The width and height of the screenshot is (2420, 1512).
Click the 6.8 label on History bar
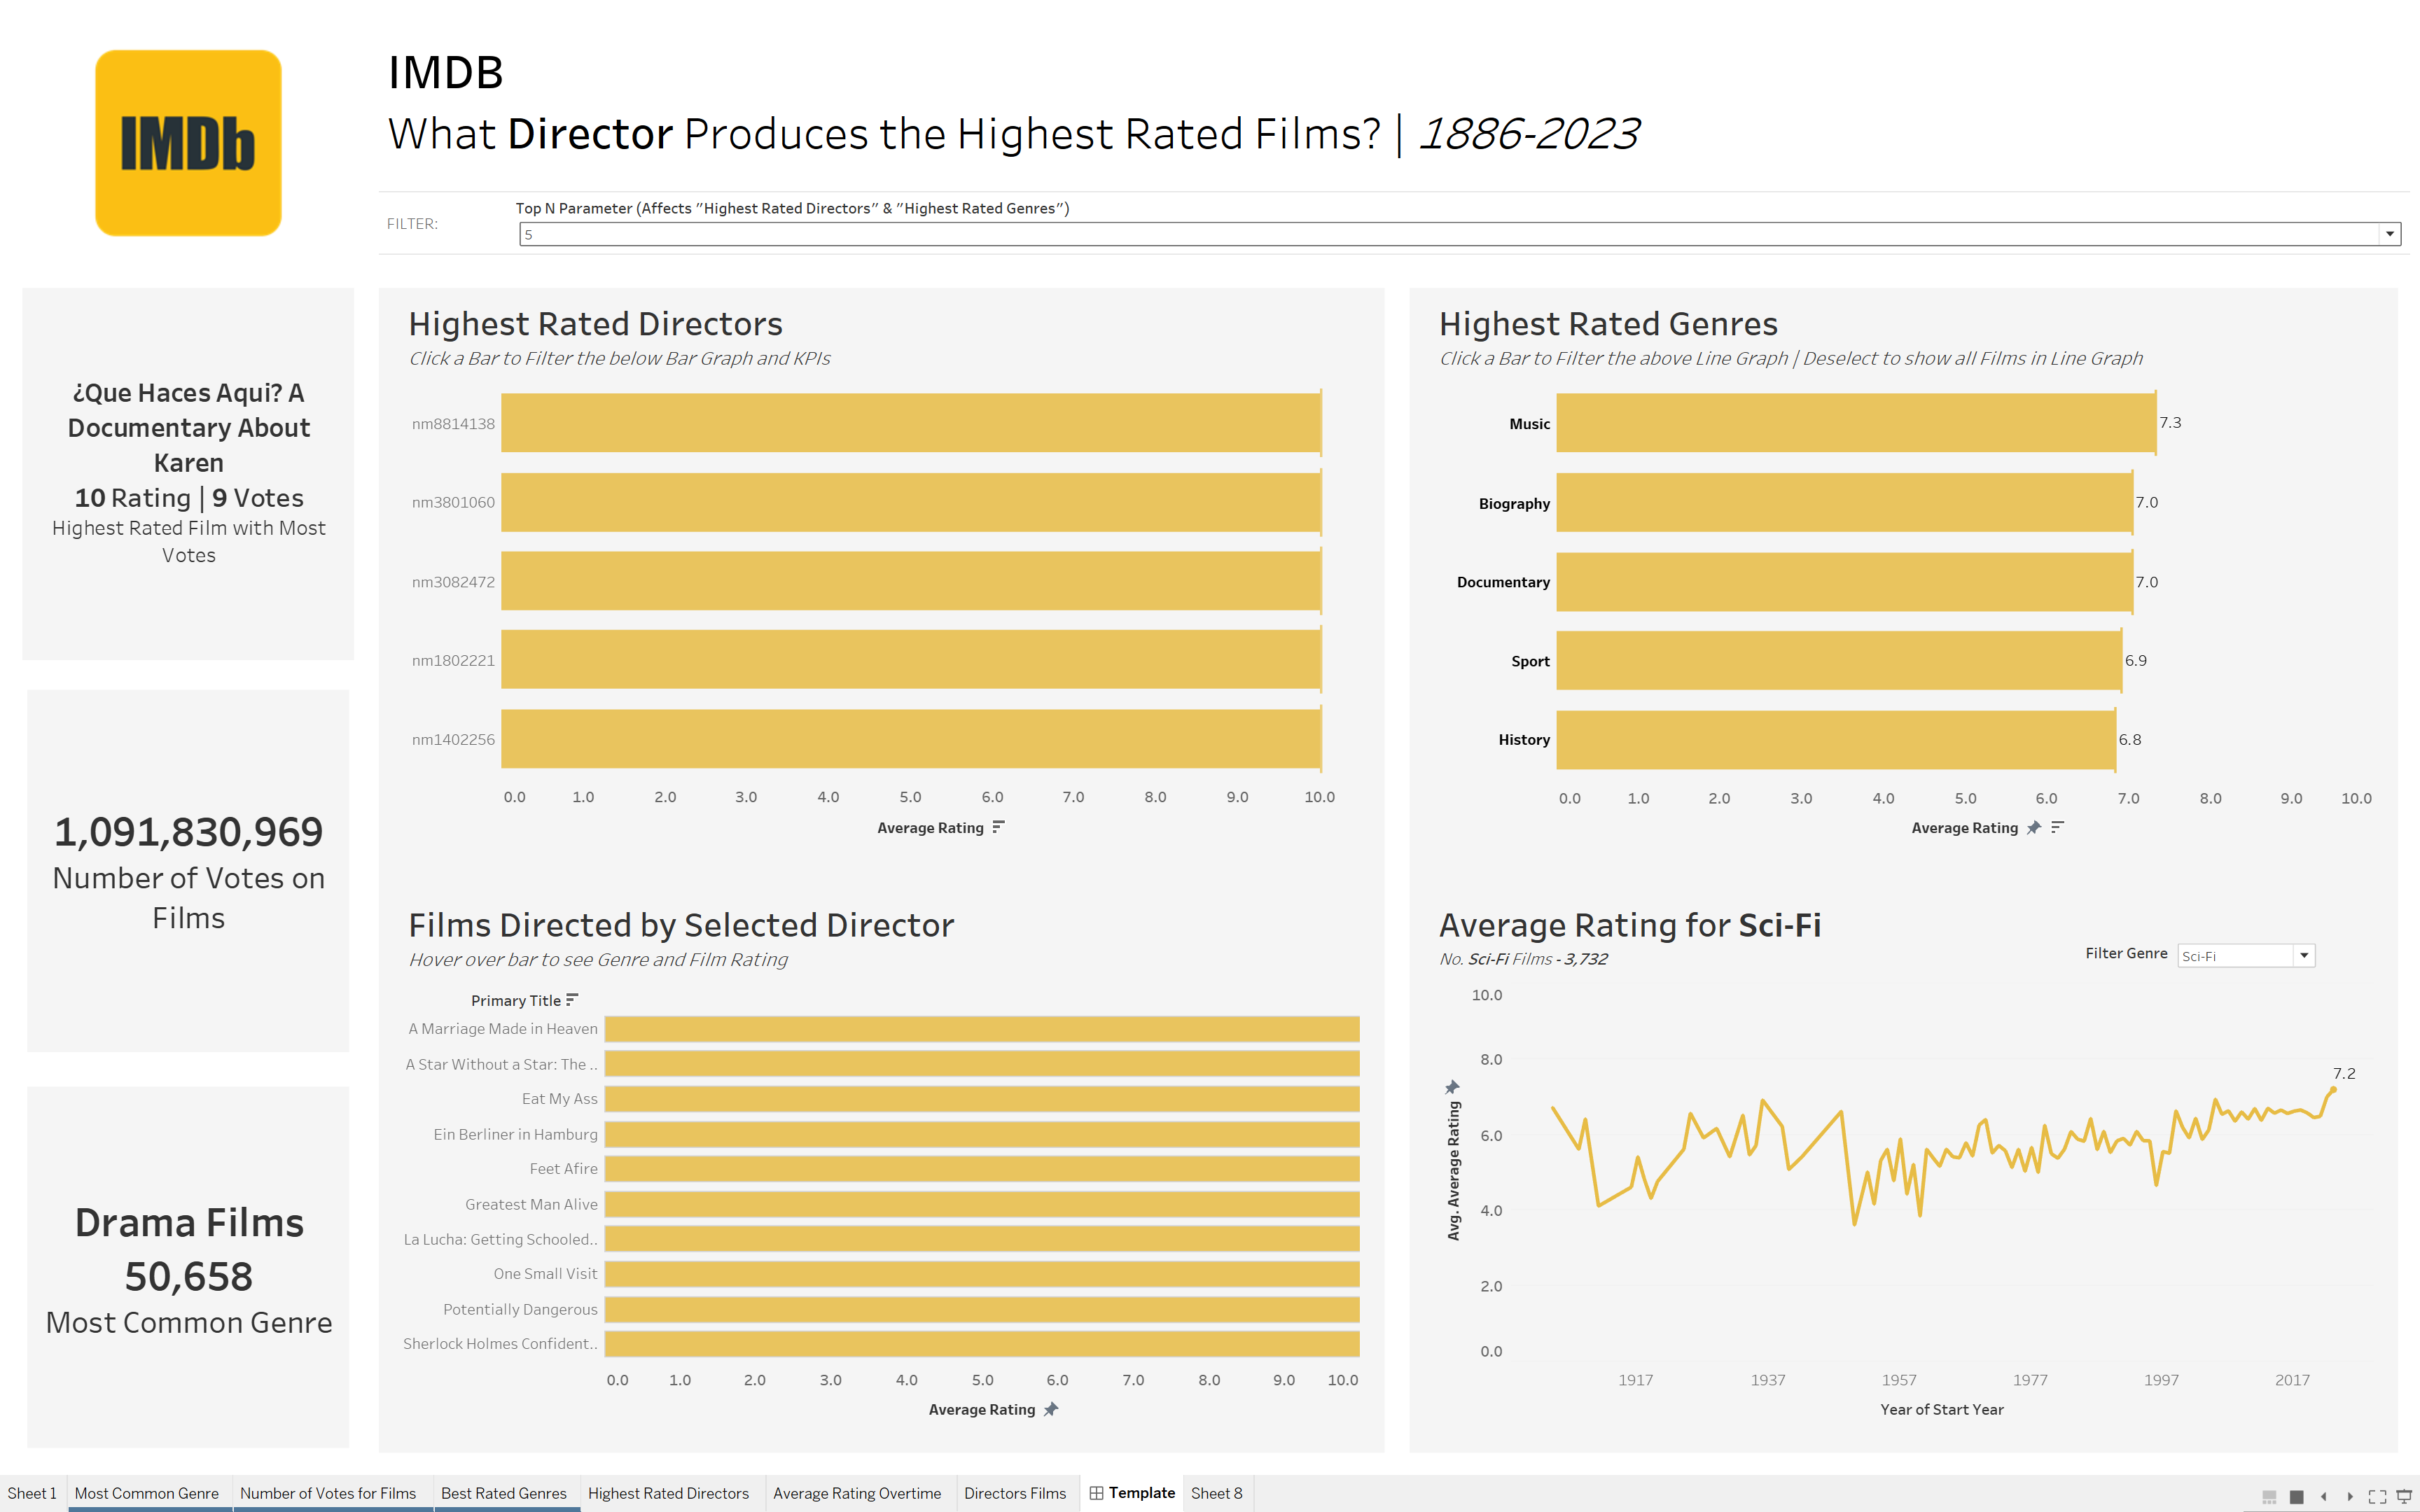2130,739
